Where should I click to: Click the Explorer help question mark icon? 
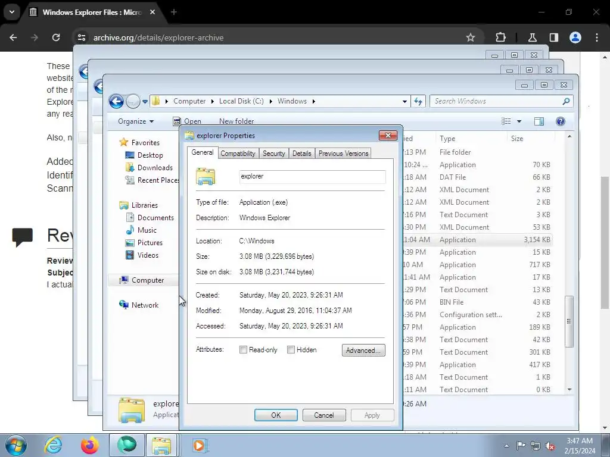point(560,121)
